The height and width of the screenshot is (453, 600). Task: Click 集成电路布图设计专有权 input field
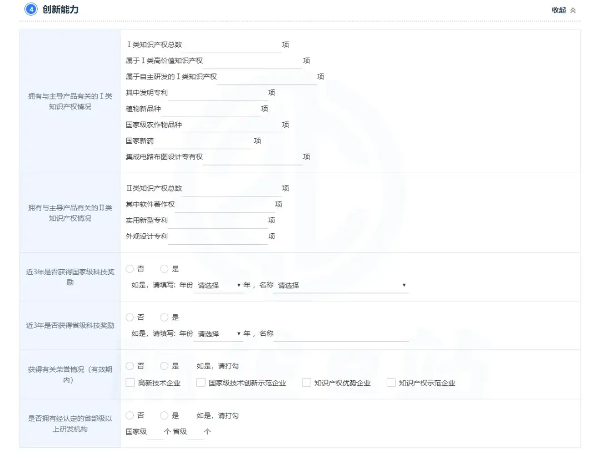click(x=253, y=158)
